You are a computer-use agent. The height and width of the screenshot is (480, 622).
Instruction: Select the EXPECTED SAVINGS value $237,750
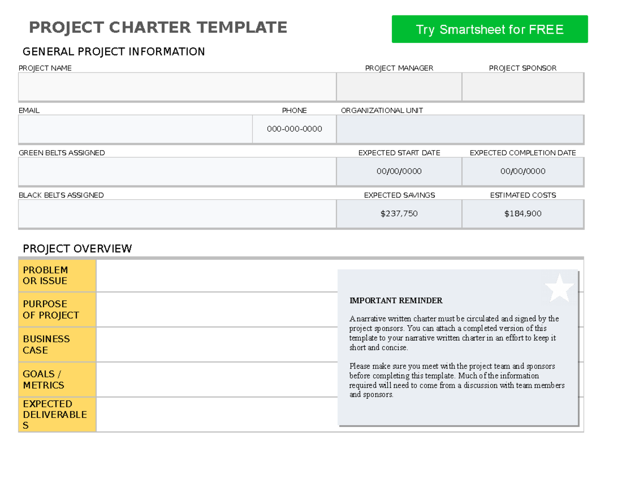pos(398,213)
